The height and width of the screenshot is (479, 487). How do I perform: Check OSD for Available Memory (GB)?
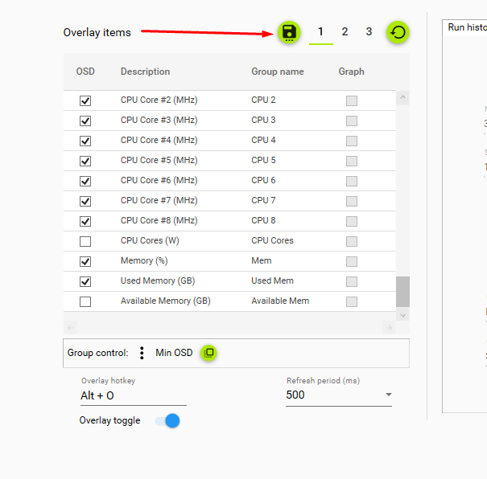pos(85,301)
